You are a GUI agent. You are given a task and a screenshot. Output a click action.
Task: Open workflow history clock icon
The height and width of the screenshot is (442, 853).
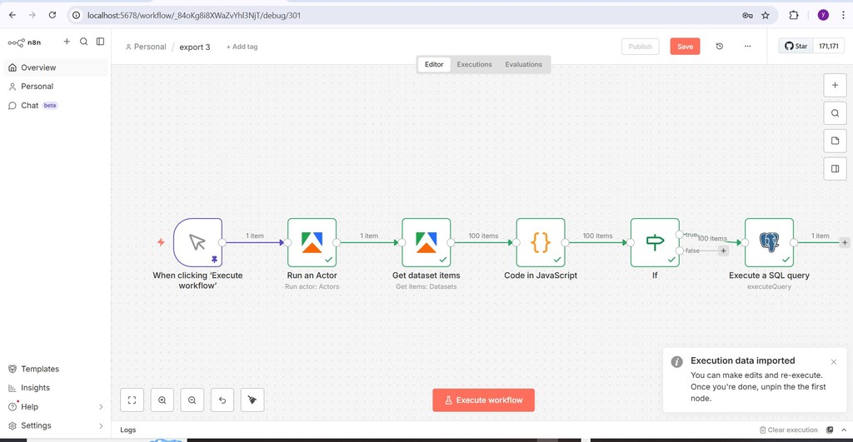[720, 47]
